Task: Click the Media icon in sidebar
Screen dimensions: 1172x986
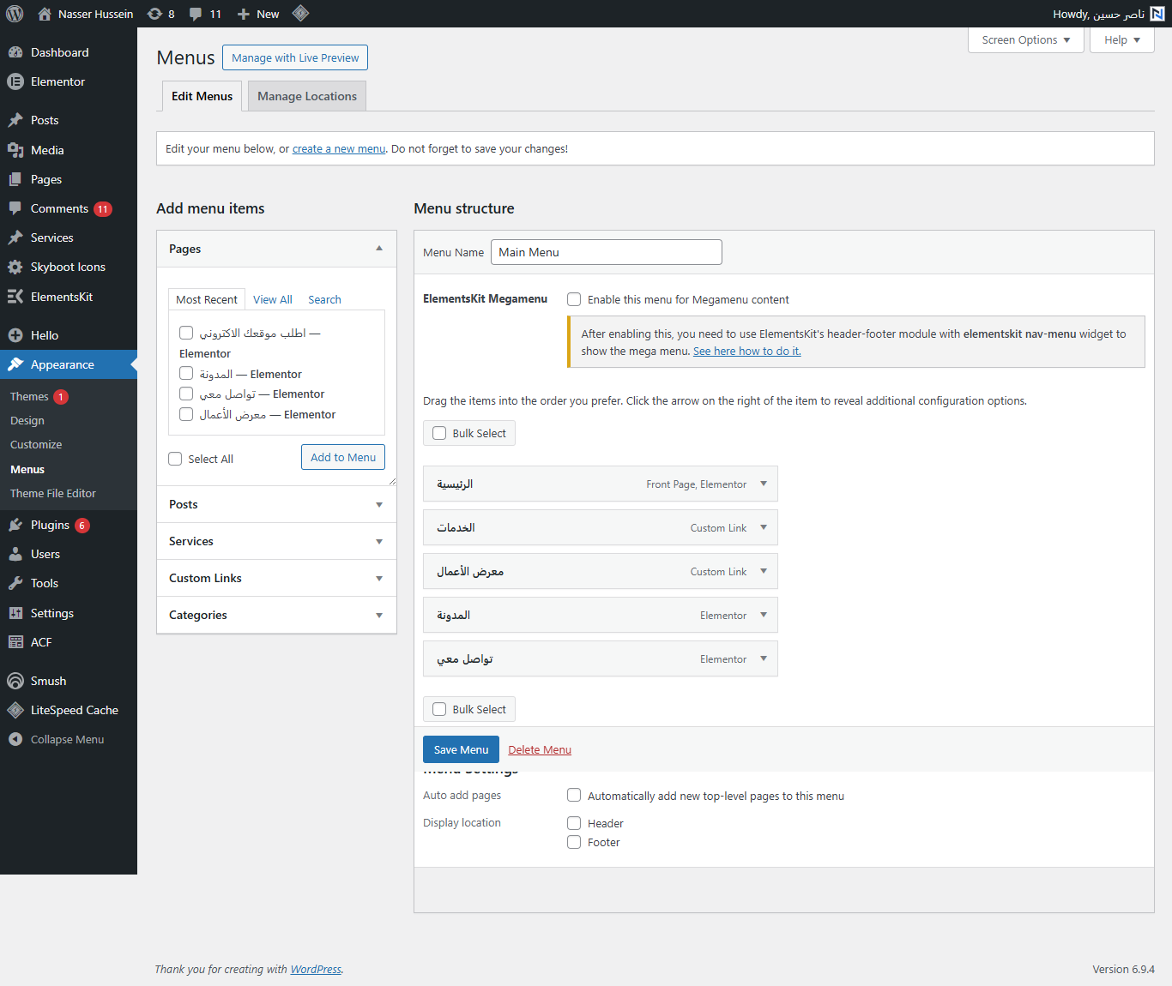Action: (15, 150)
